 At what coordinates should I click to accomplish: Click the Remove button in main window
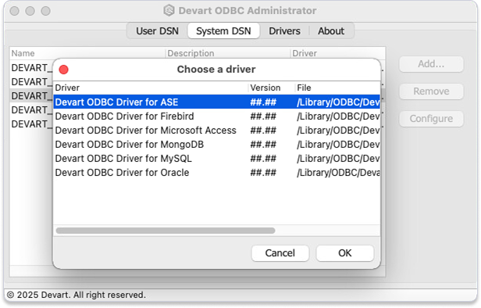click(x=431, y=91)
